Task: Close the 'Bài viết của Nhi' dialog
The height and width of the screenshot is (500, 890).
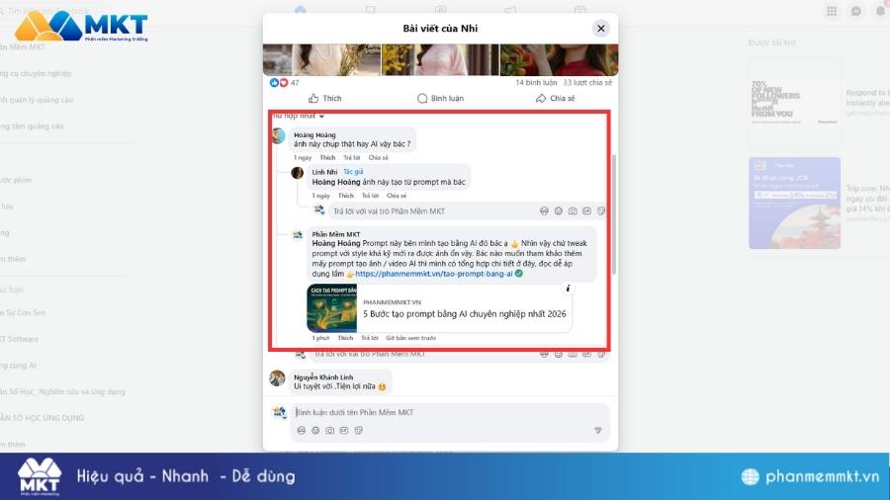Action: [x=600, y=29]
